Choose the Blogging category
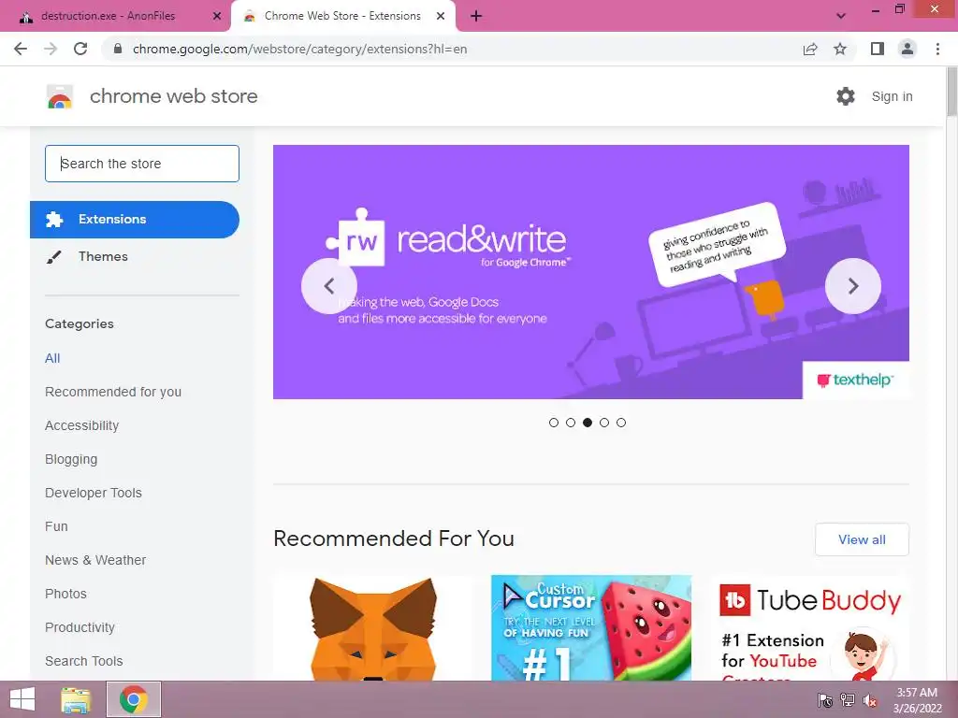Image resolution: width=958 pixels, height=718 pixels. [x=71, y=459]
